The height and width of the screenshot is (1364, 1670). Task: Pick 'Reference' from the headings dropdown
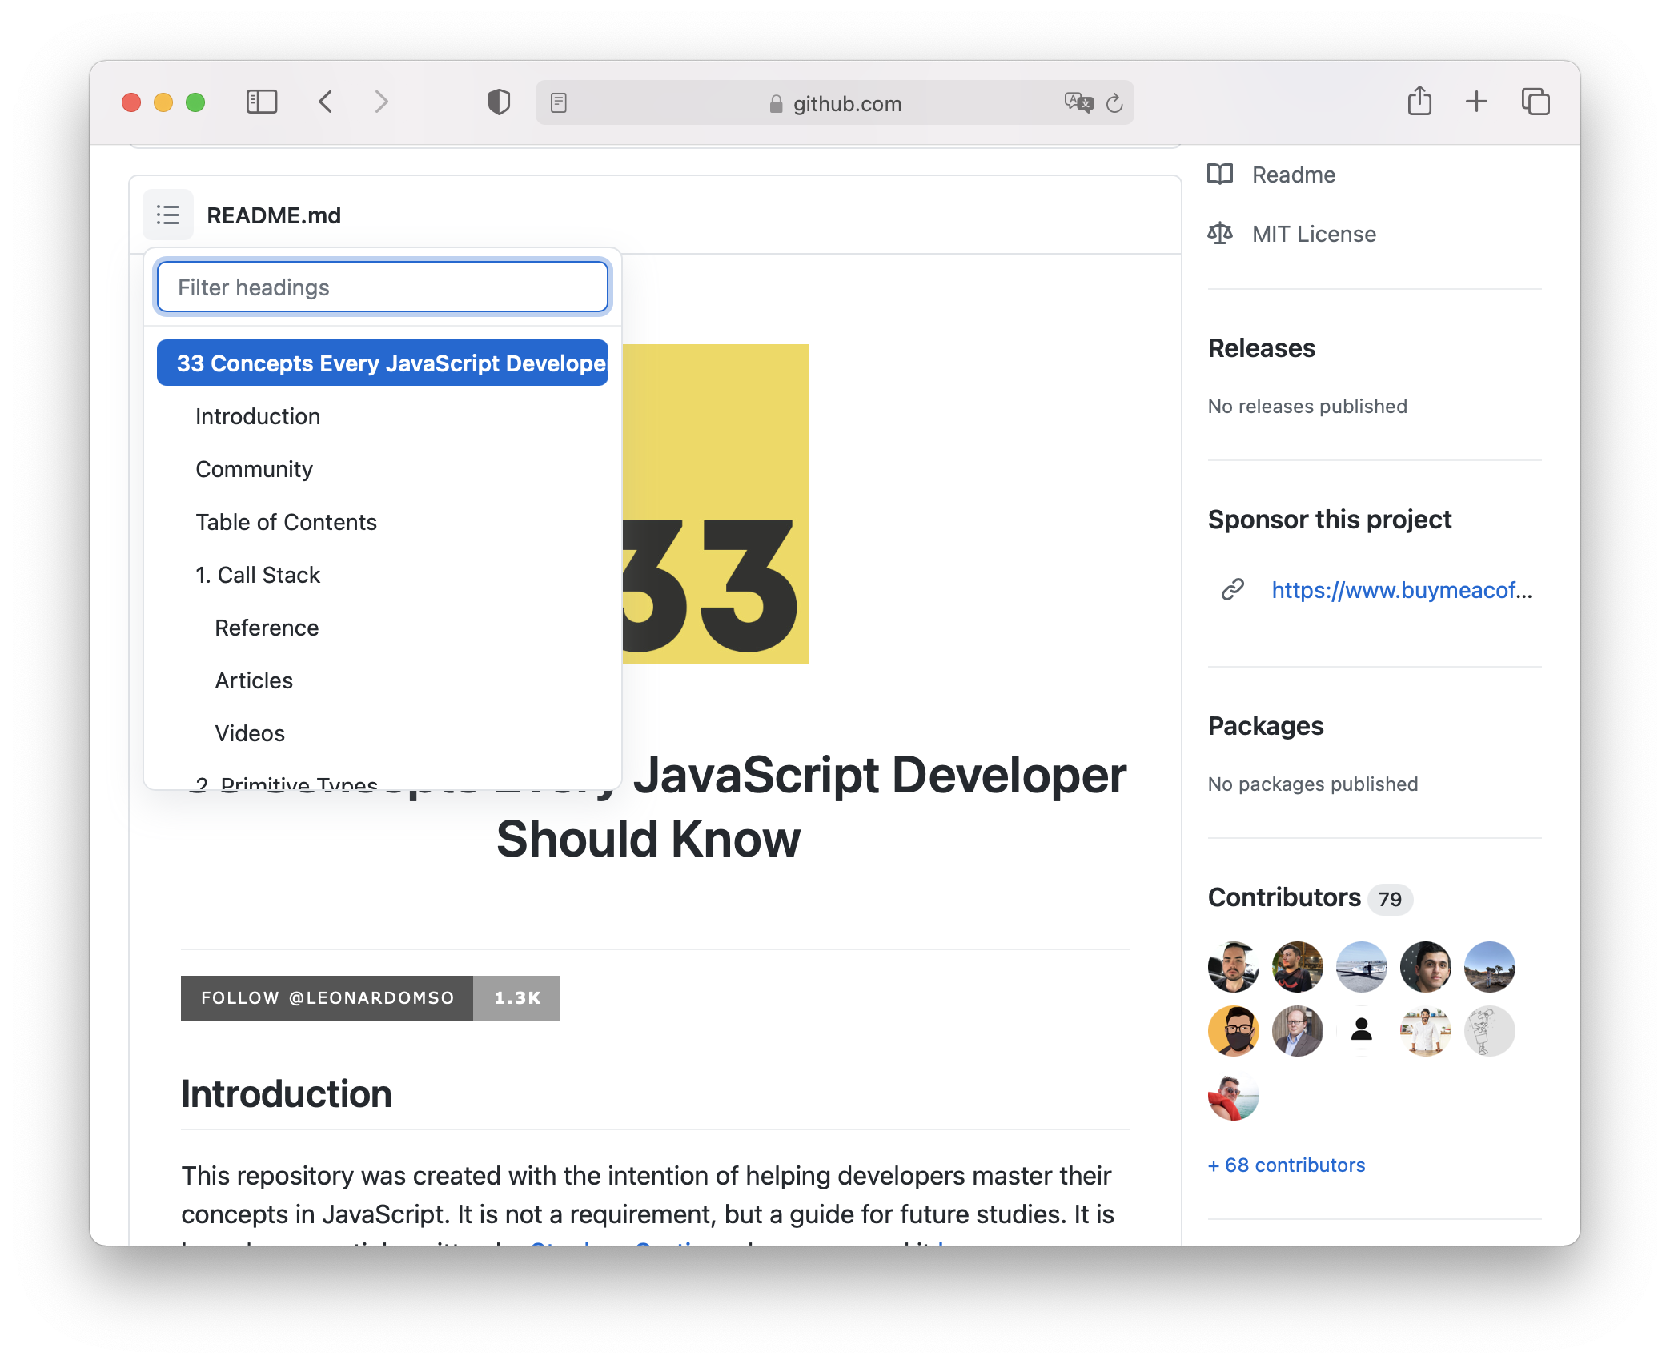pyautogui.click(x=266, y=627)
